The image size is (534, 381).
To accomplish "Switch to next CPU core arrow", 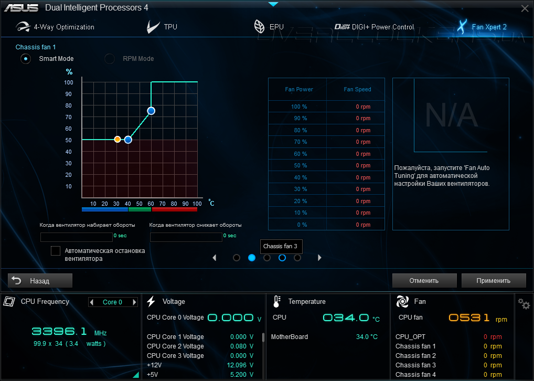I will tap(134, 302).
